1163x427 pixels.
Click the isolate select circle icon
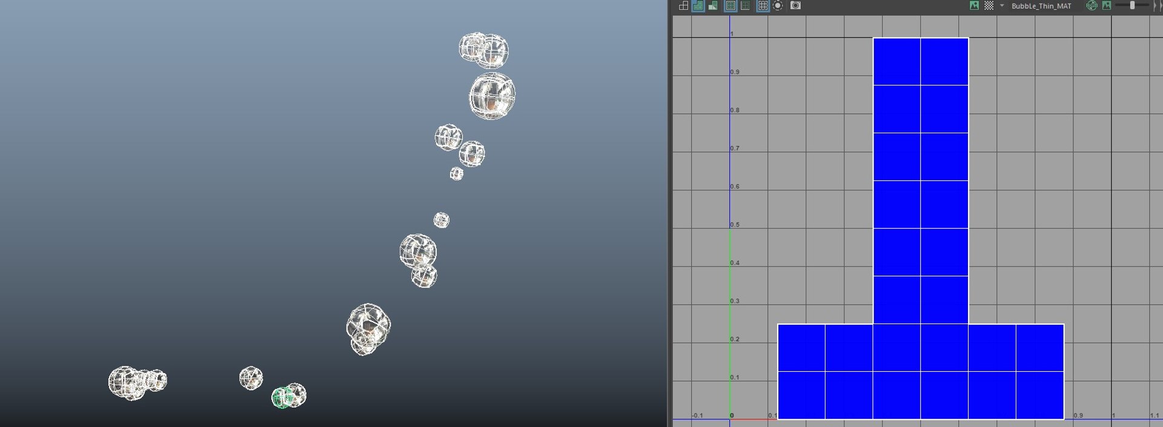(778, 5)
